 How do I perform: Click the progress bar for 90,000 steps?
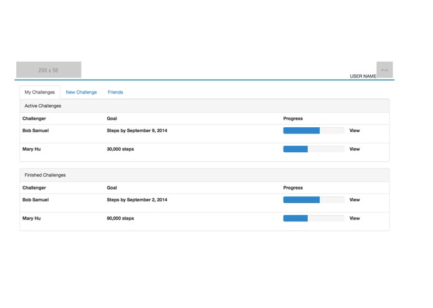[x=314, y=218]
